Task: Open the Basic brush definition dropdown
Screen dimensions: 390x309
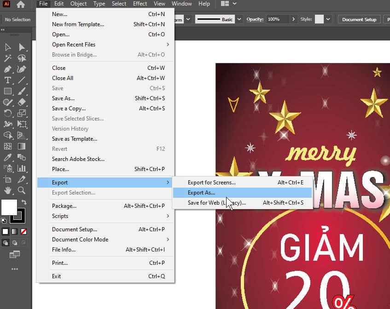Action: [239, 19]
